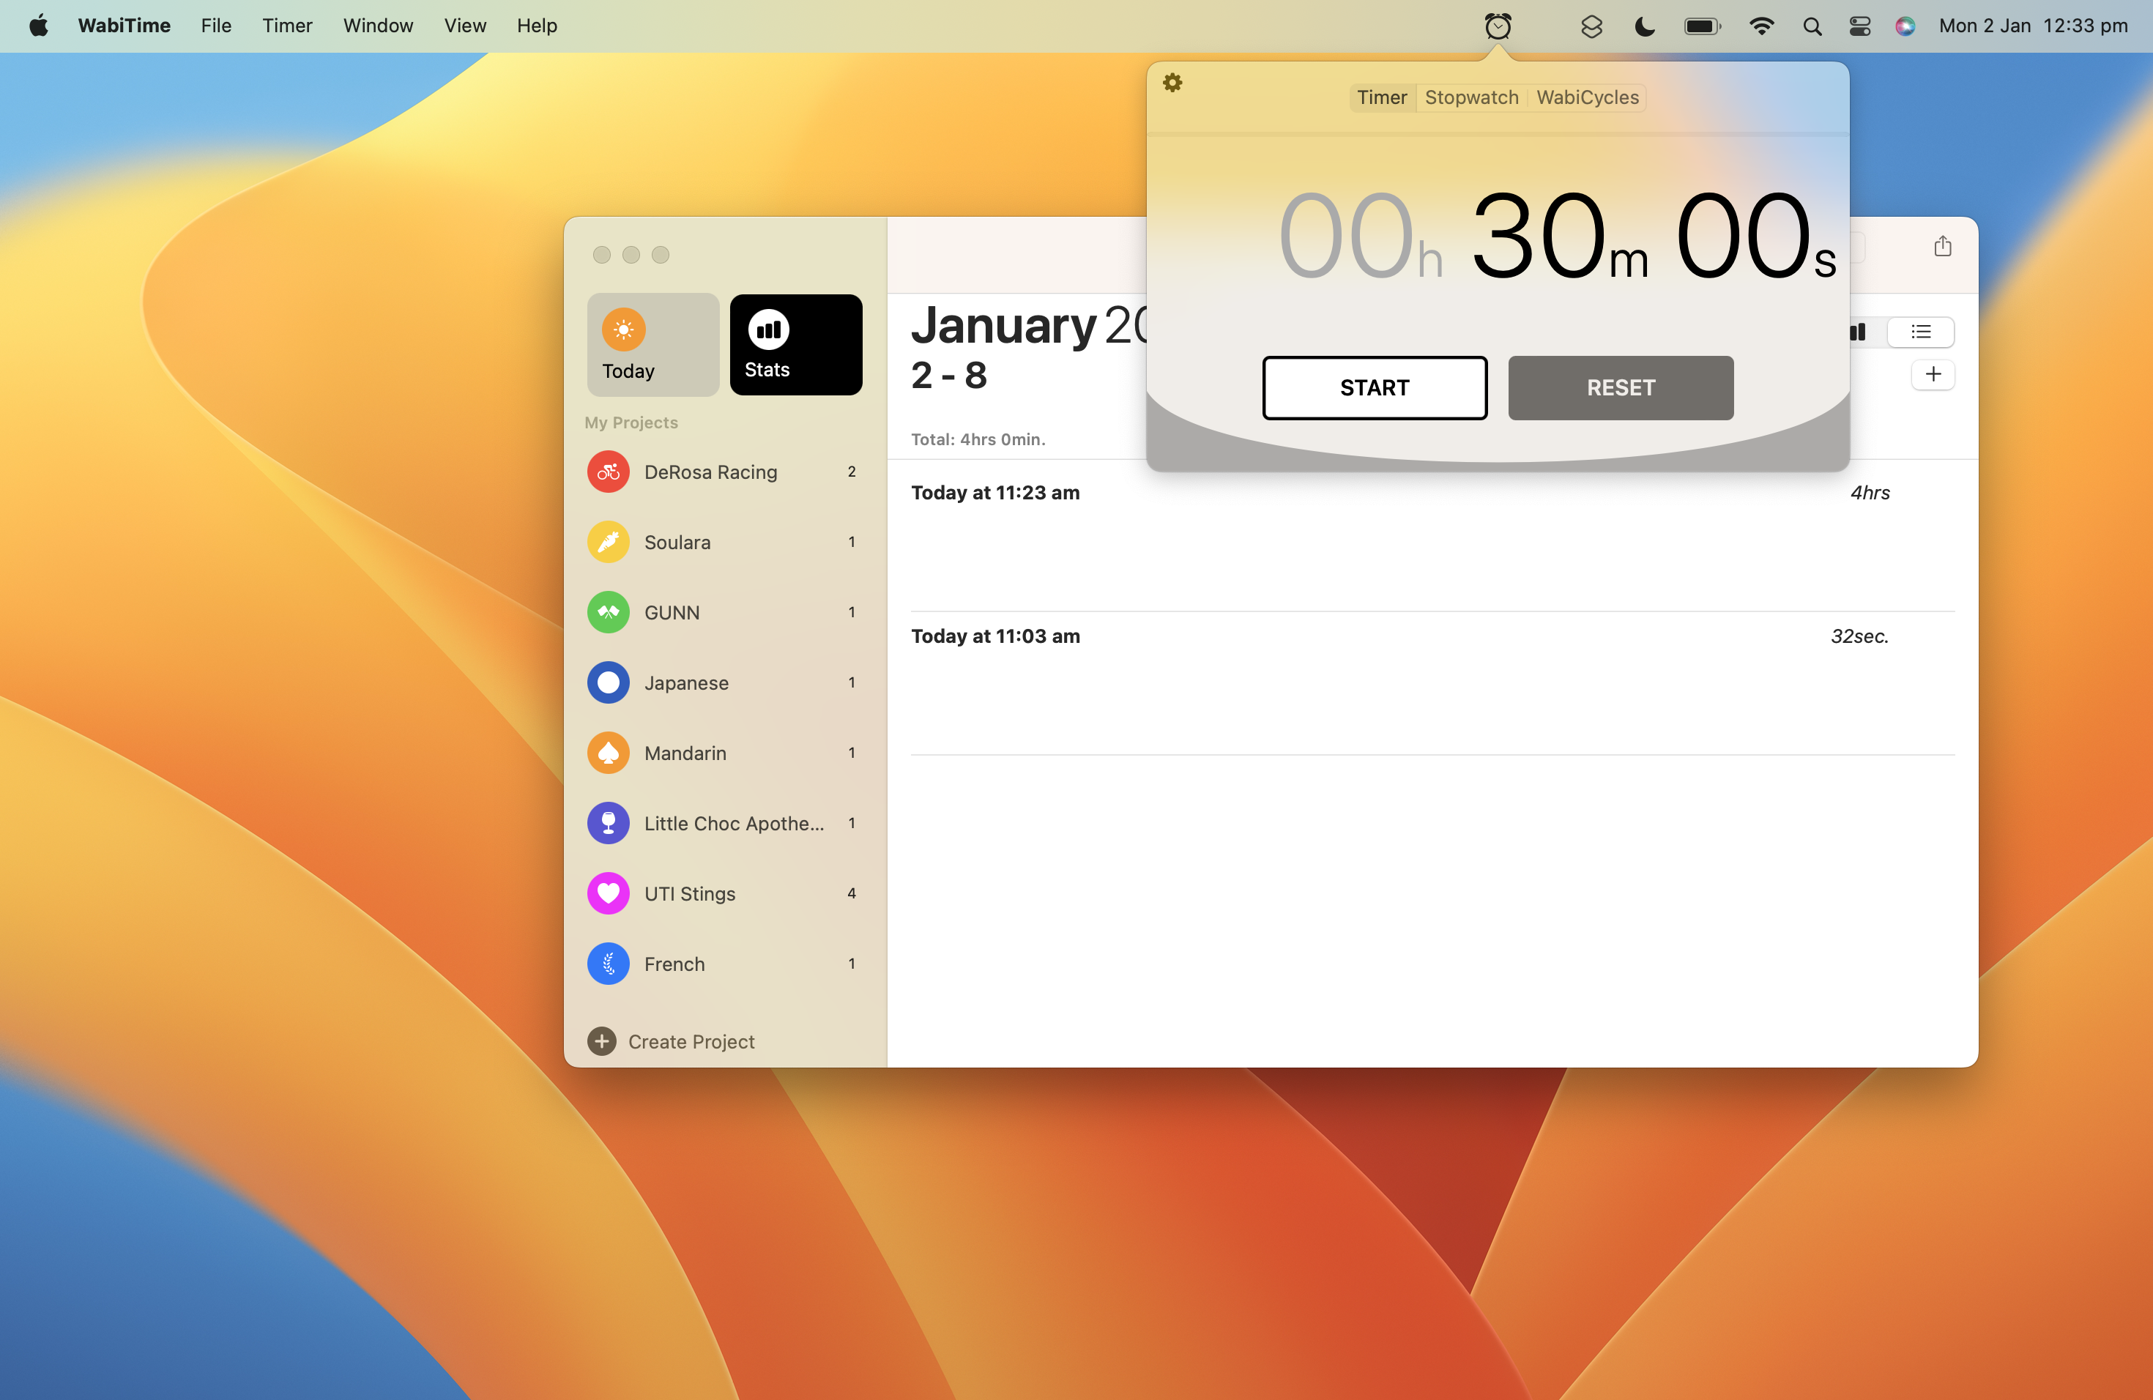Open the WabiTime app menu
Image resolution: width=2153 pixels, height=1400 pixels.
(124, 26)
